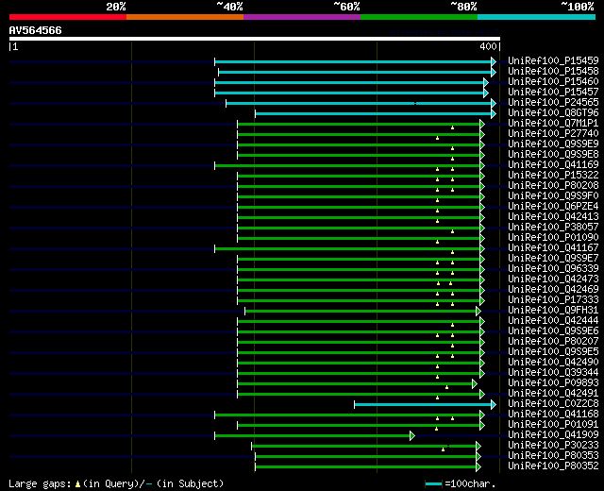
Task: Select the UniRef100_P01091 label
Action: (553, 425)
